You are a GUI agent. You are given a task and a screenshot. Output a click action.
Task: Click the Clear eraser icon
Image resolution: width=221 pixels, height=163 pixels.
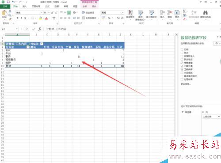tap(184, 19)
